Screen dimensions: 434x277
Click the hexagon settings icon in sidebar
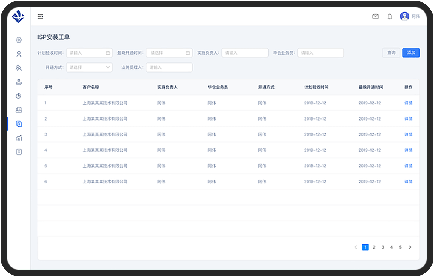tap(19, 40)
